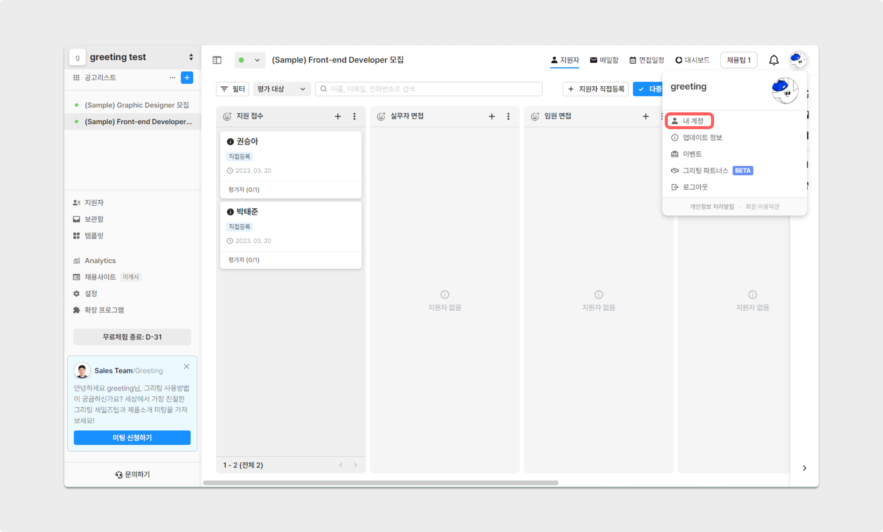The image size is (883, 532).
Task: Click the 미팅 신청하기 button
Action: pyautogui.click(x=132, y=438)
